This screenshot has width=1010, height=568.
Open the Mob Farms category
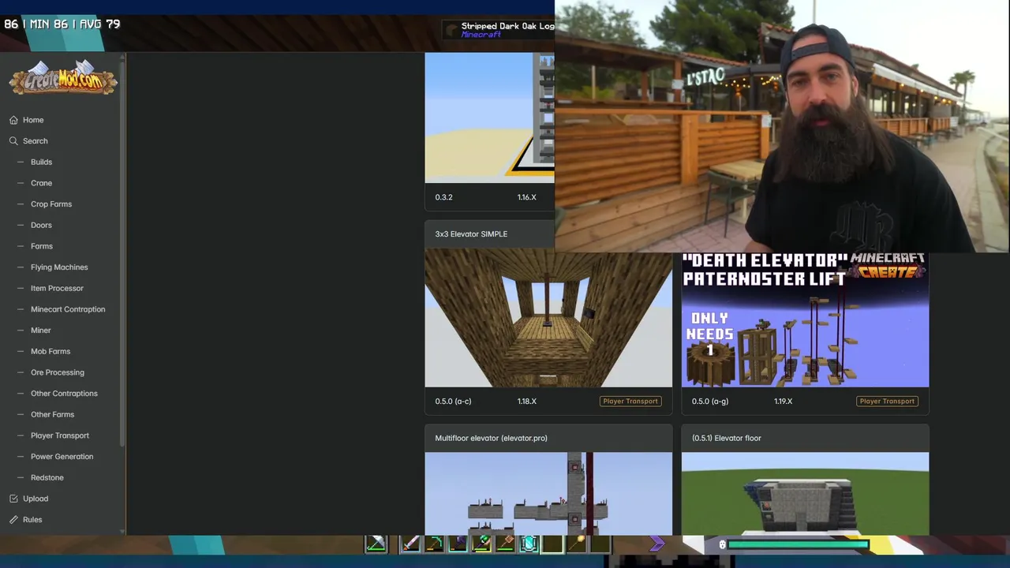50,351
